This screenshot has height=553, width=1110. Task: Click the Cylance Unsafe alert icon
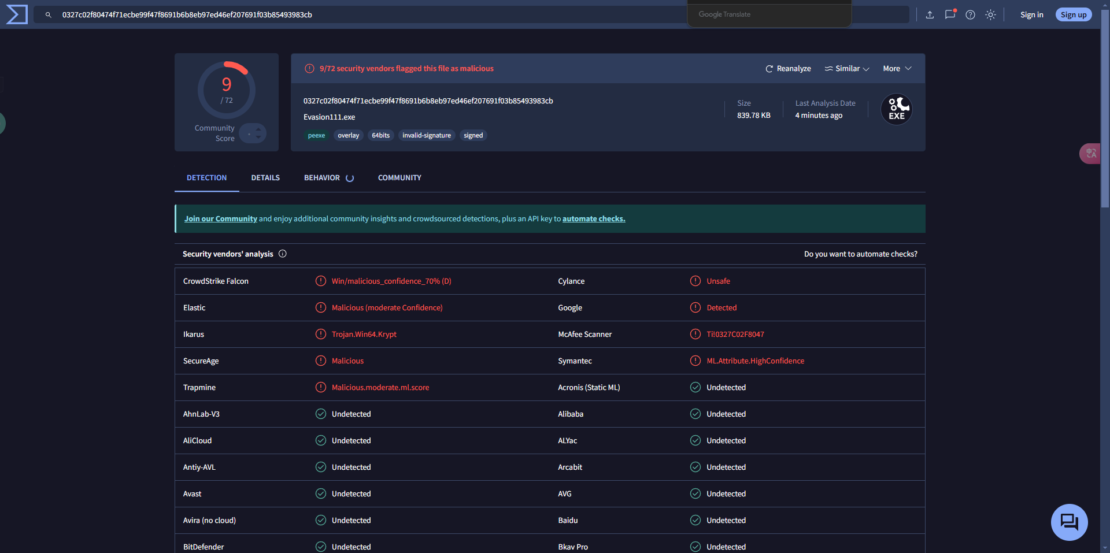click(695, 281)
